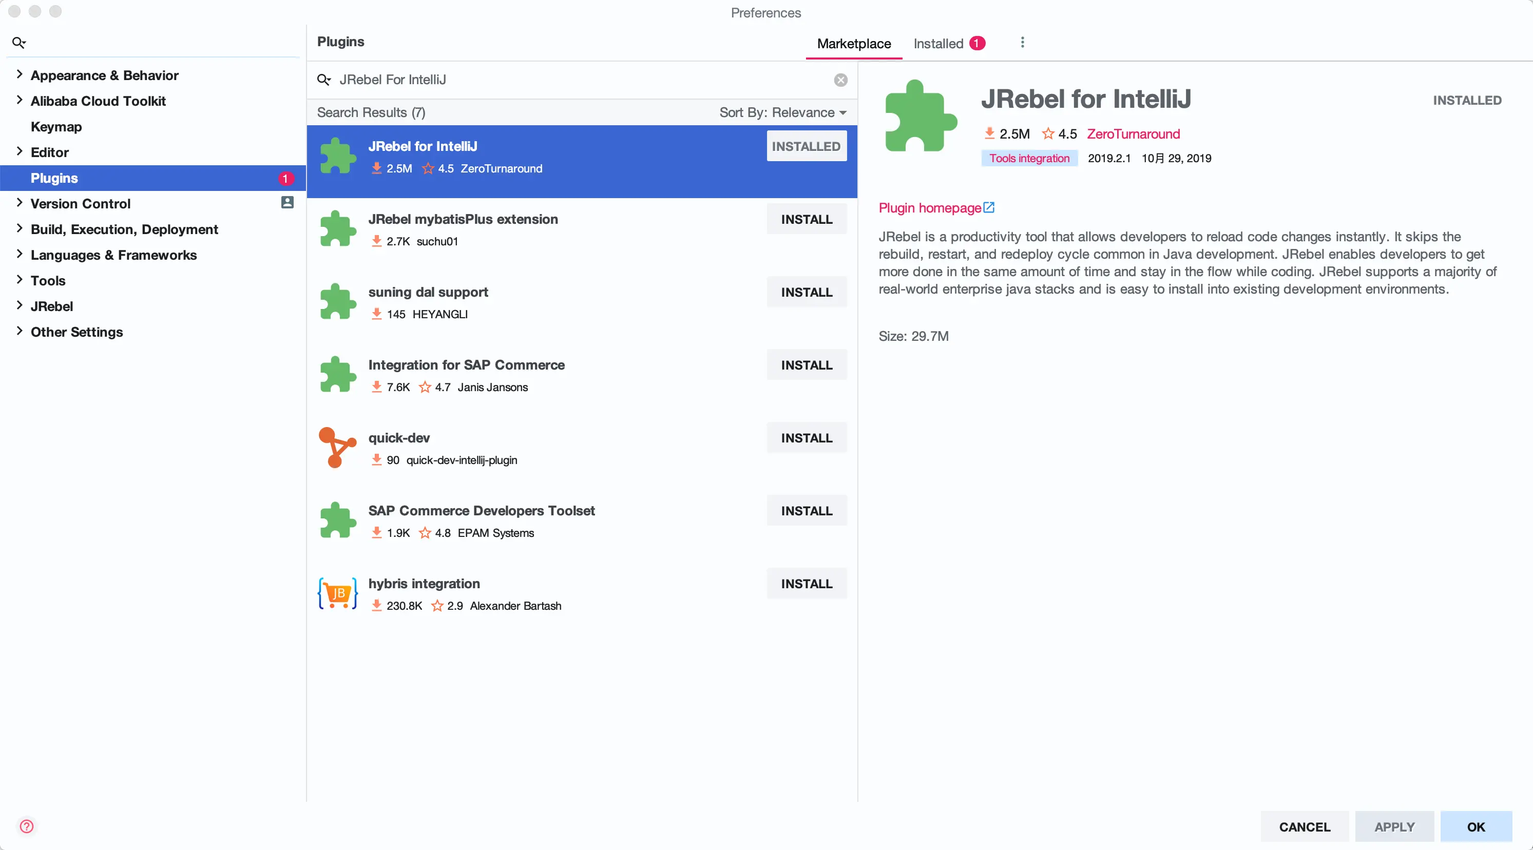The width and height of the screenshot is (1533, 850).
Task: Click the settings search magnifier icon
Action: coord(19,43)
